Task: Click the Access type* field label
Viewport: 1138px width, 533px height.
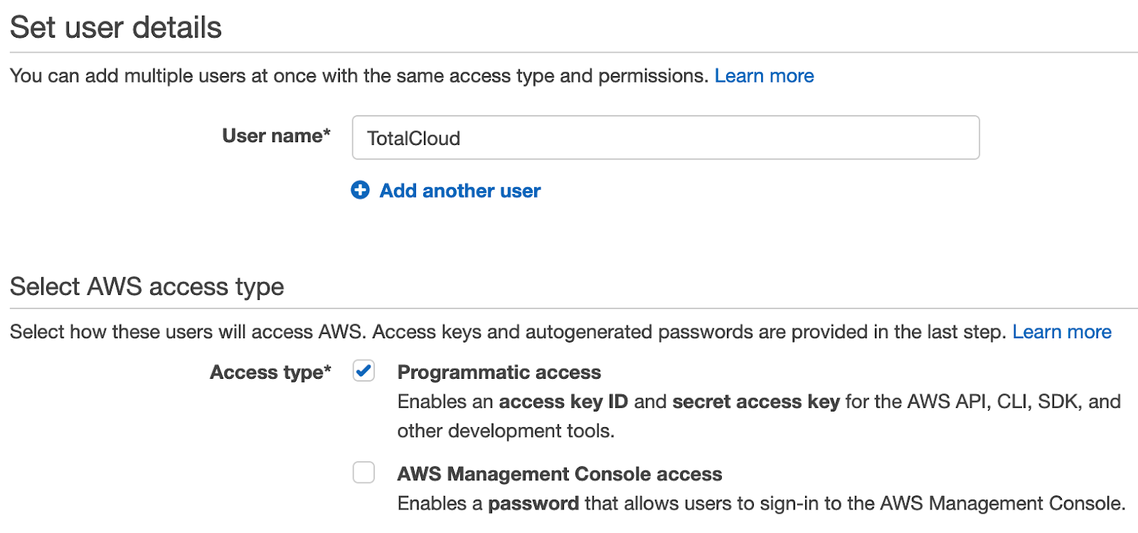Action: click(270, 372)
